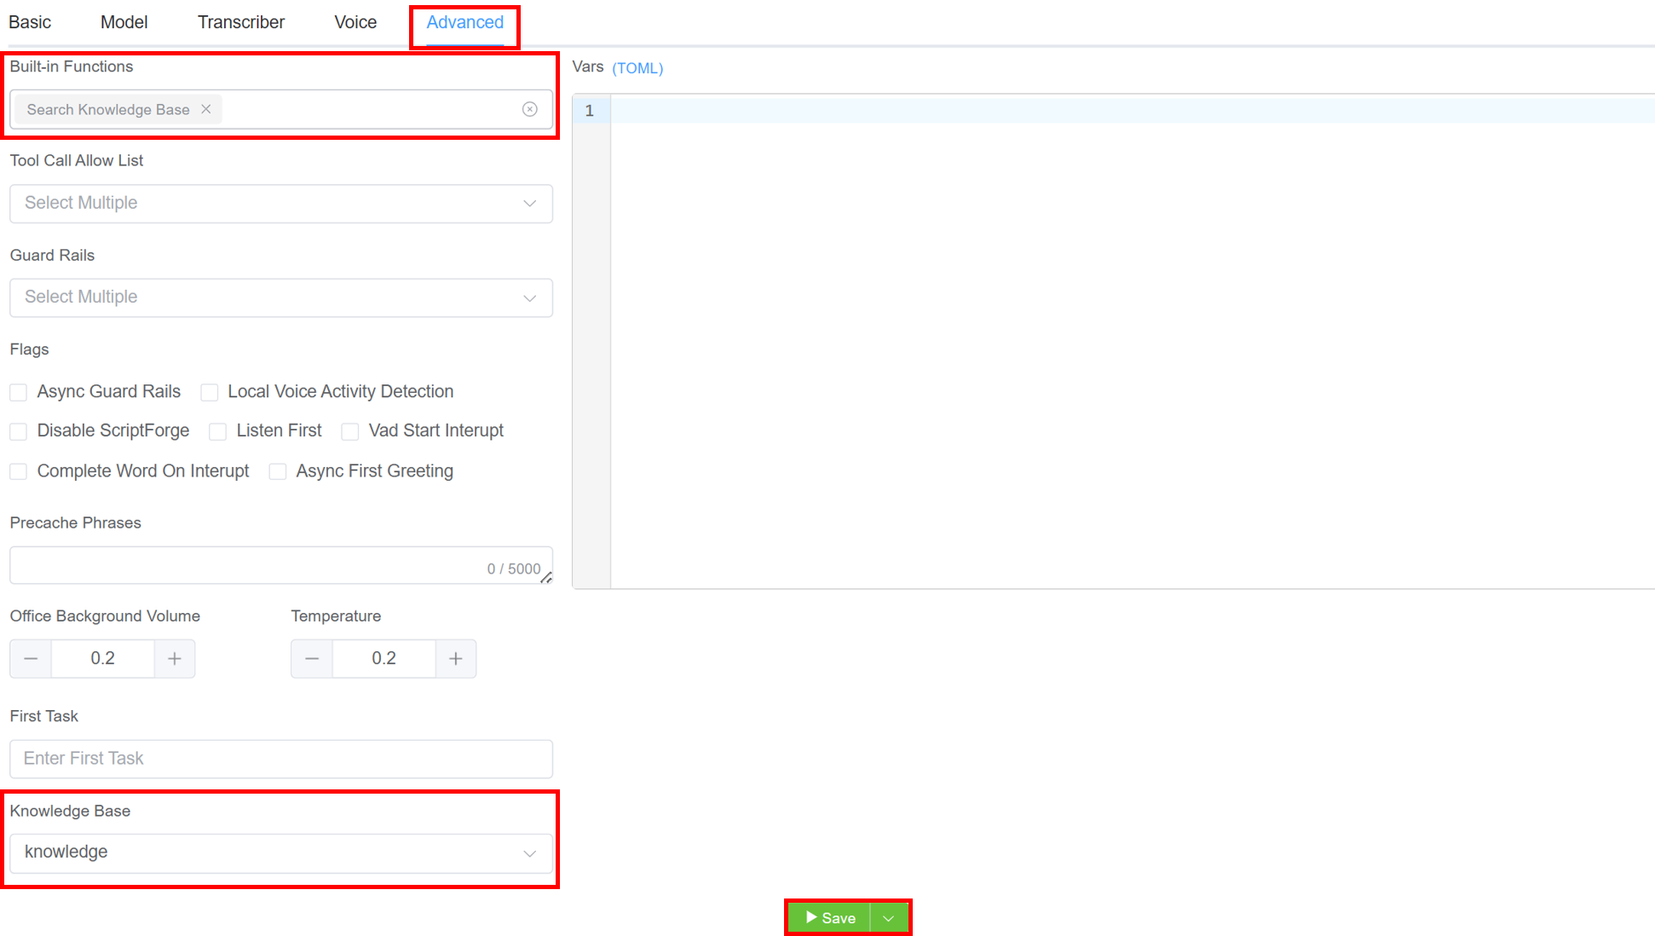Open the Knowledge Base dropdown

281,852
